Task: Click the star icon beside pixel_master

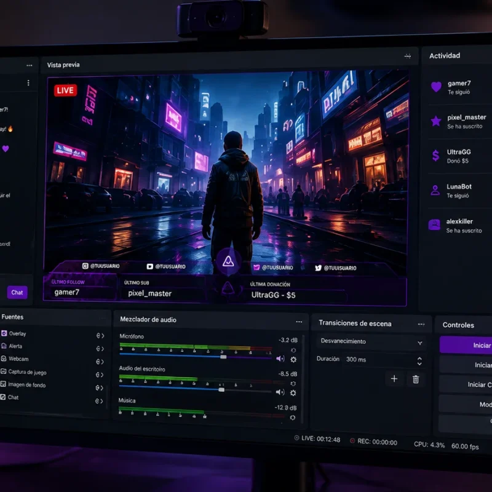Action: tap(436, 121)
